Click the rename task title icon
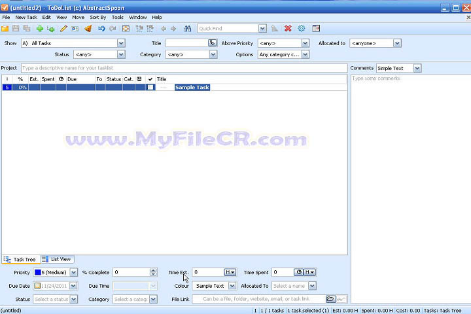 click(x=75, y=29)
